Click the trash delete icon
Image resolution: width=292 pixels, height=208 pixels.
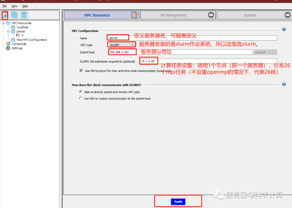coord(24,15)
